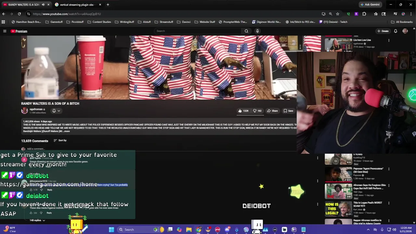
Task: Open the YouTube account avatar menu
Action: point(405,31)
